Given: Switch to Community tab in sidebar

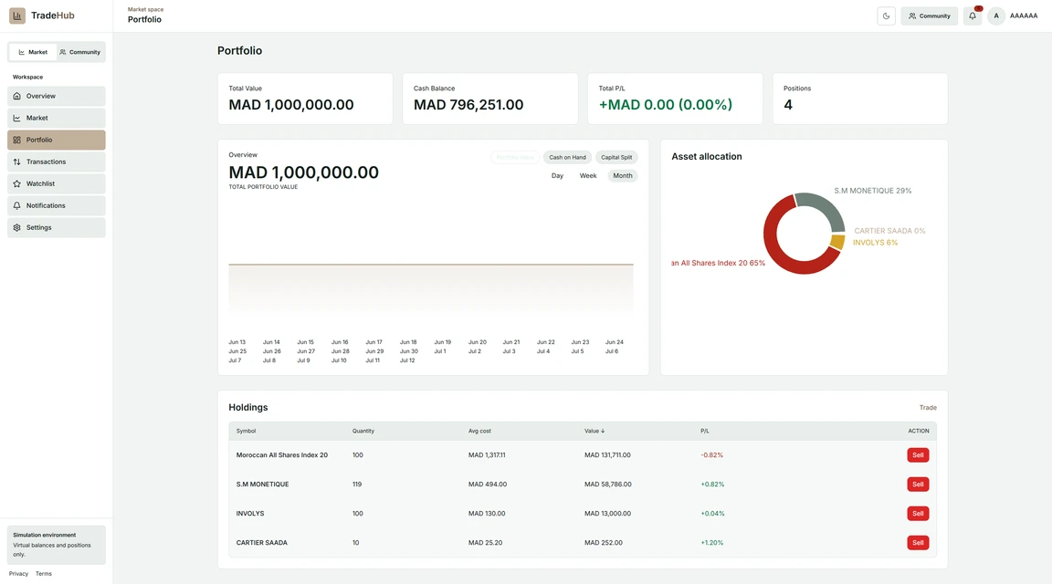Looking at the screenshot, I should 79,52.
